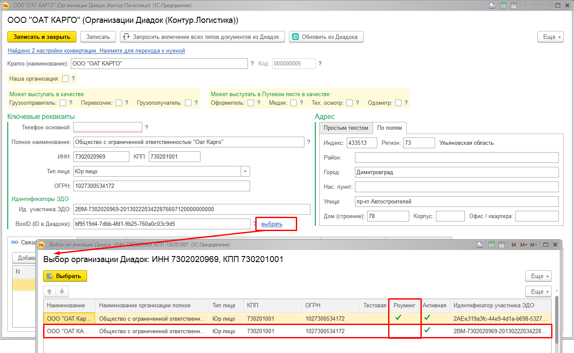Select the row with ID starting 2BM-7302020969
Viewport: 574px width, 353px height.
point(298,331)
